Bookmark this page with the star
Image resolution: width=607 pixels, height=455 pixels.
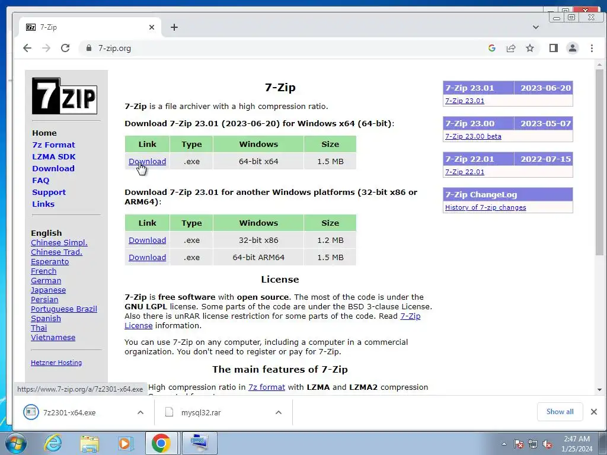[x=530, y=48]
